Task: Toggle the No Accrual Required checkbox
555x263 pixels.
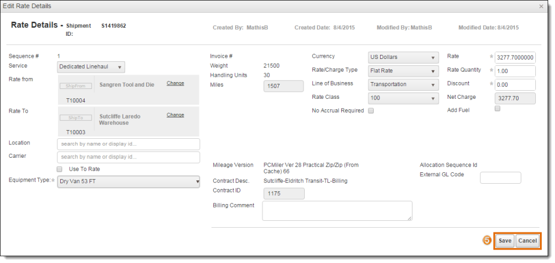Action: pos(371,111)
